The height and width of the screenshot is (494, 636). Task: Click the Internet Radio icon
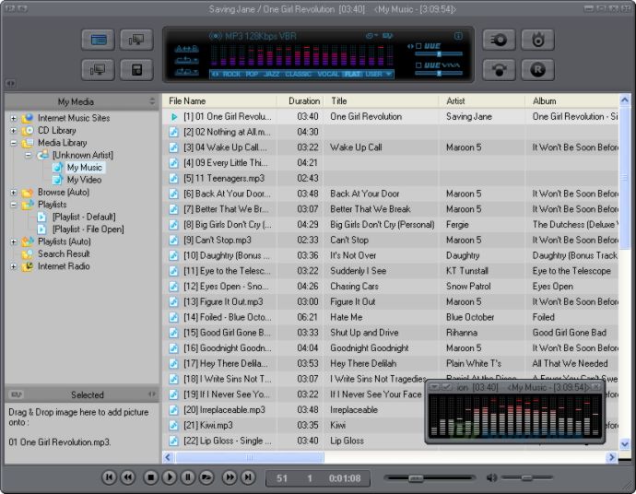(29, 266)
